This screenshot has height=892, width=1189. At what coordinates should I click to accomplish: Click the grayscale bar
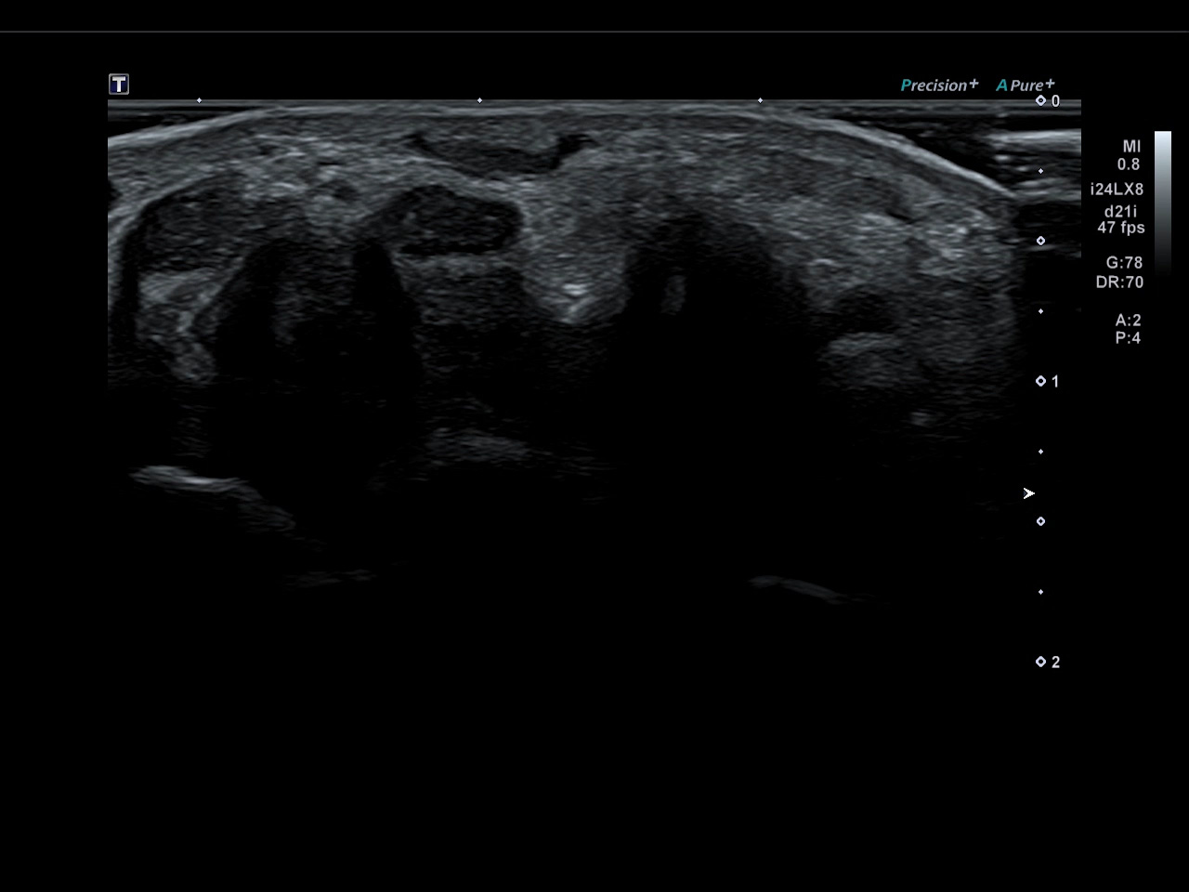(1163, 201)
